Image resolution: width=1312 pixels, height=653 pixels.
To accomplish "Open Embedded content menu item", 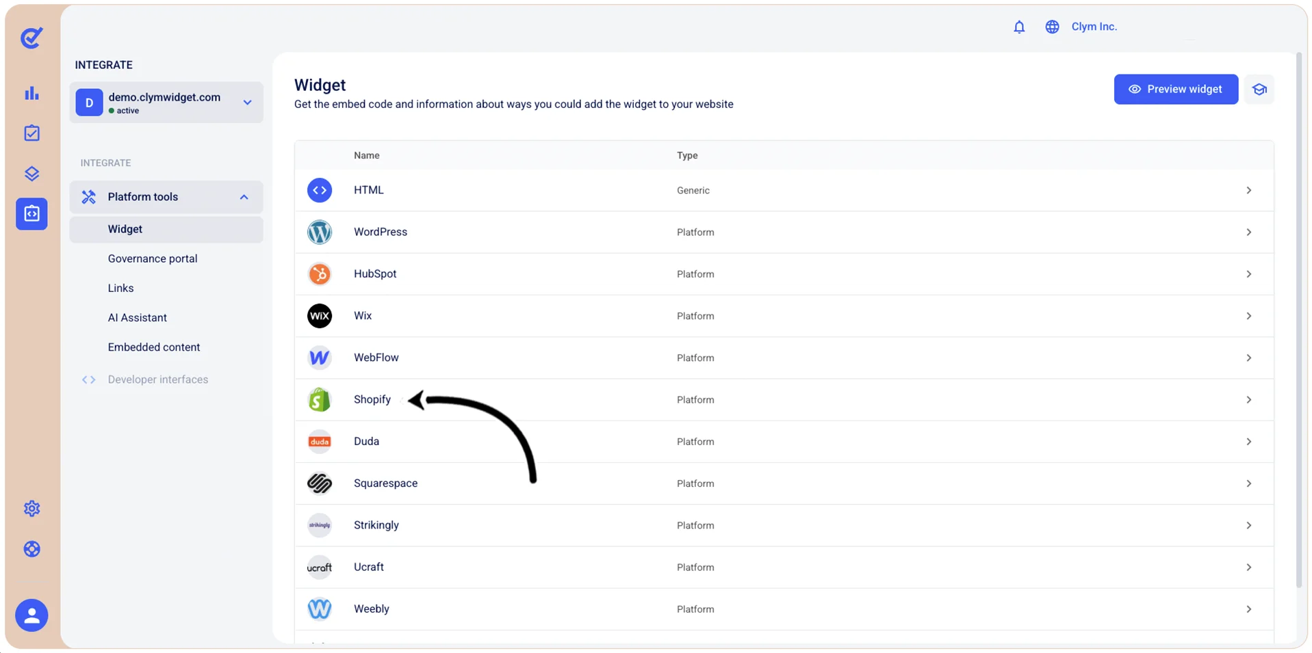I will pos(154,347).
